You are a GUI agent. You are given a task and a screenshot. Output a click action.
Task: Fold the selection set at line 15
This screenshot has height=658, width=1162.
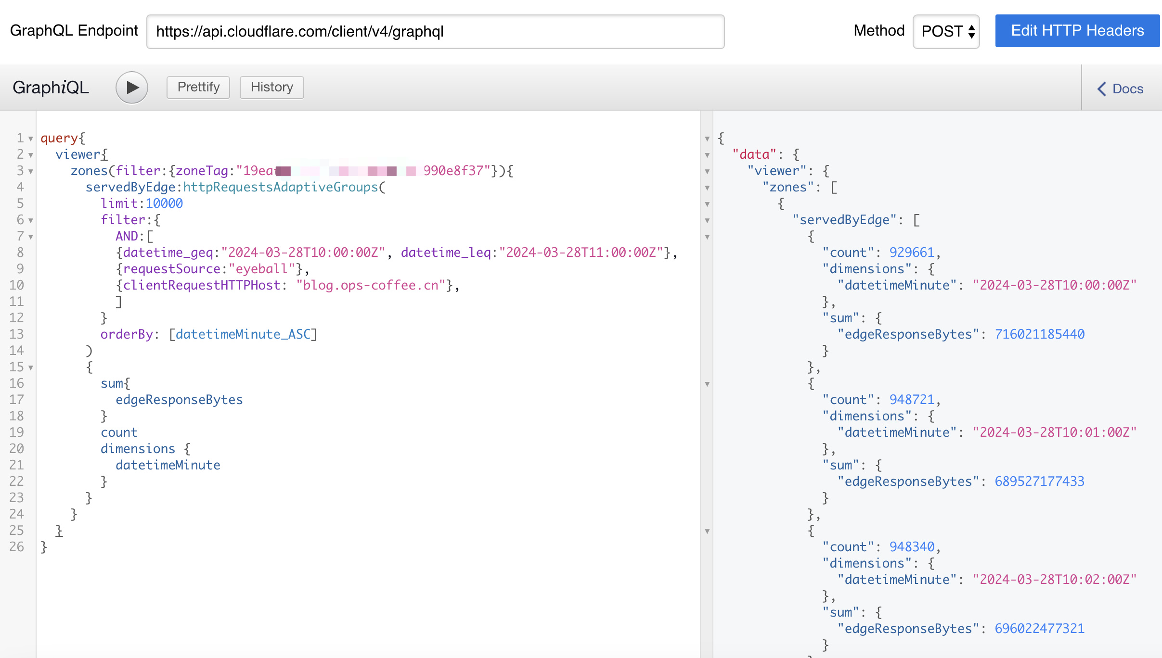click(x=31, y=368)
